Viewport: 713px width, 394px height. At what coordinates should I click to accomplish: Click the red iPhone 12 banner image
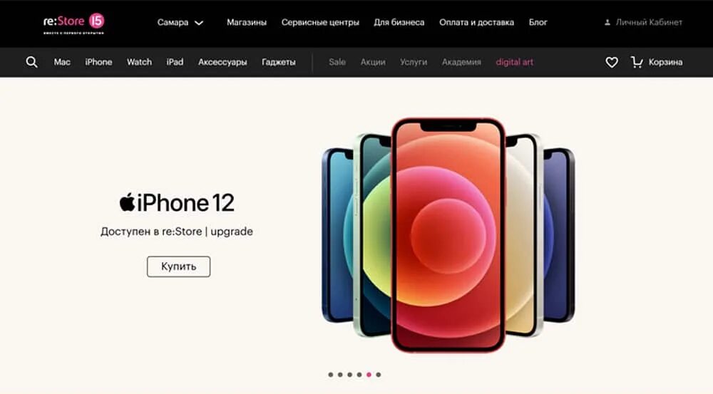coord(448,234)
